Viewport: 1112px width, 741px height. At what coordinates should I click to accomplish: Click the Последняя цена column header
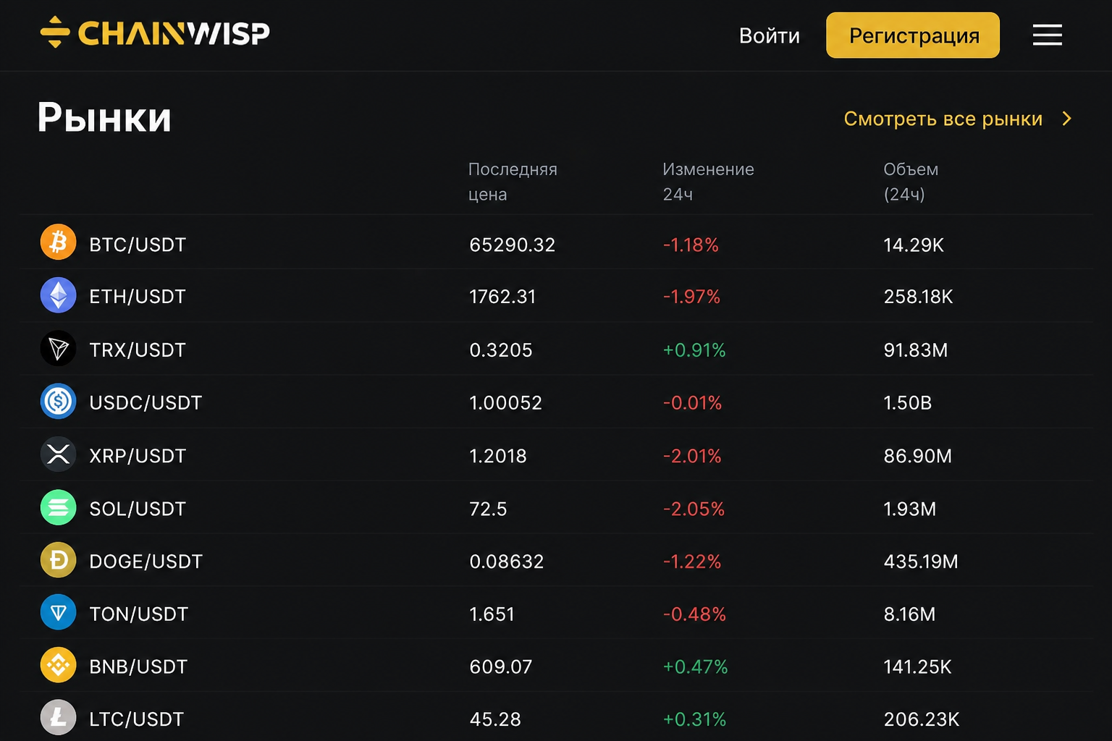click(513, 182)
